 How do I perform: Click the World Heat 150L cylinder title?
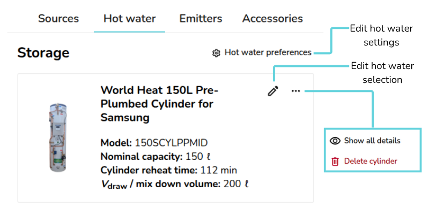click(159, 103)
